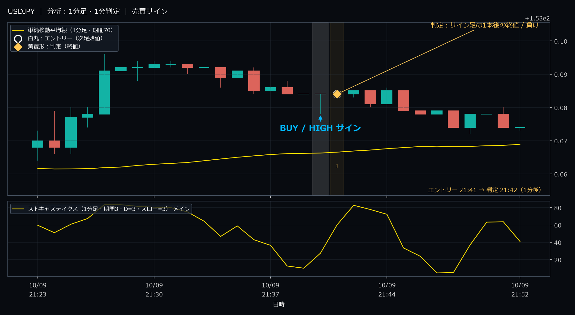
Task: Click the 'エントリー 21:41 → 判定 21:42（1分後）' text
Action: [485, 190]
